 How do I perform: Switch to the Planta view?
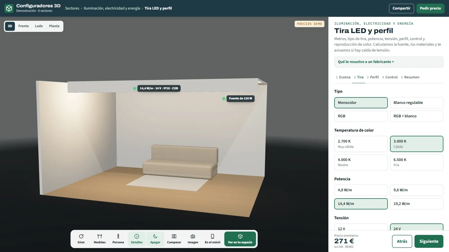pyautogui.click(x=54, y=26)
